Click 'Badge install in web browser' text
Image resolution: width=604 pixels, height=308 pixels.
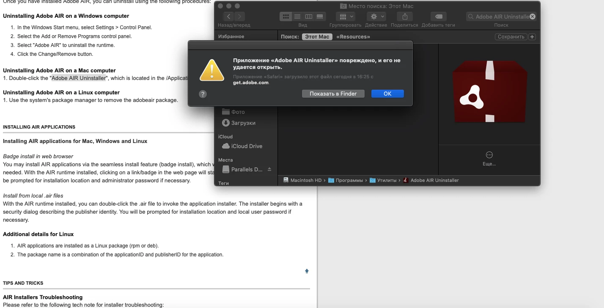pyautogui.click(x=38, y=157)
